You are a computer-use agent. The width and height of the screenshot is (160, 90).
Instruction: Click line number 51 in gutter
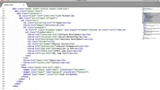coord(3,88)
